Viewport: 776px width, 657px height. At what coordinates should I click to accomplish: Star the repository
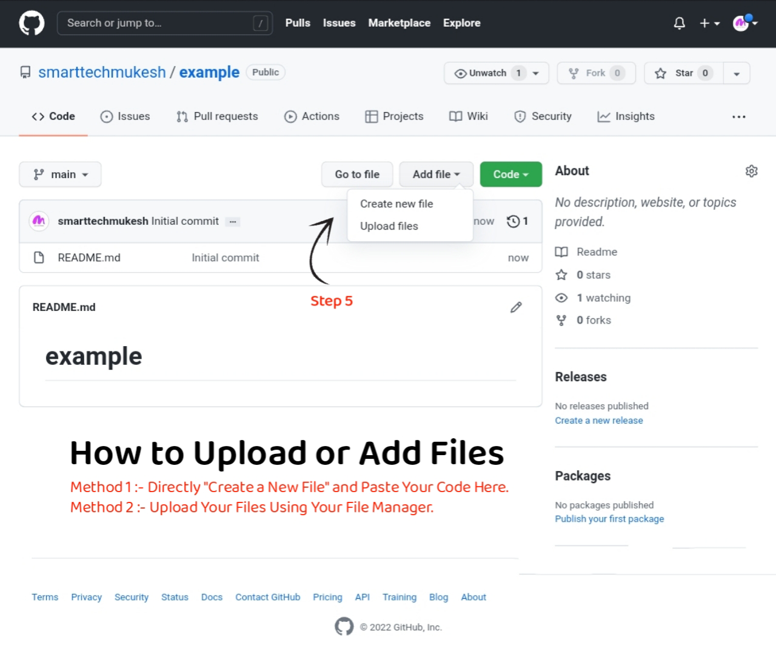point(683,73)
